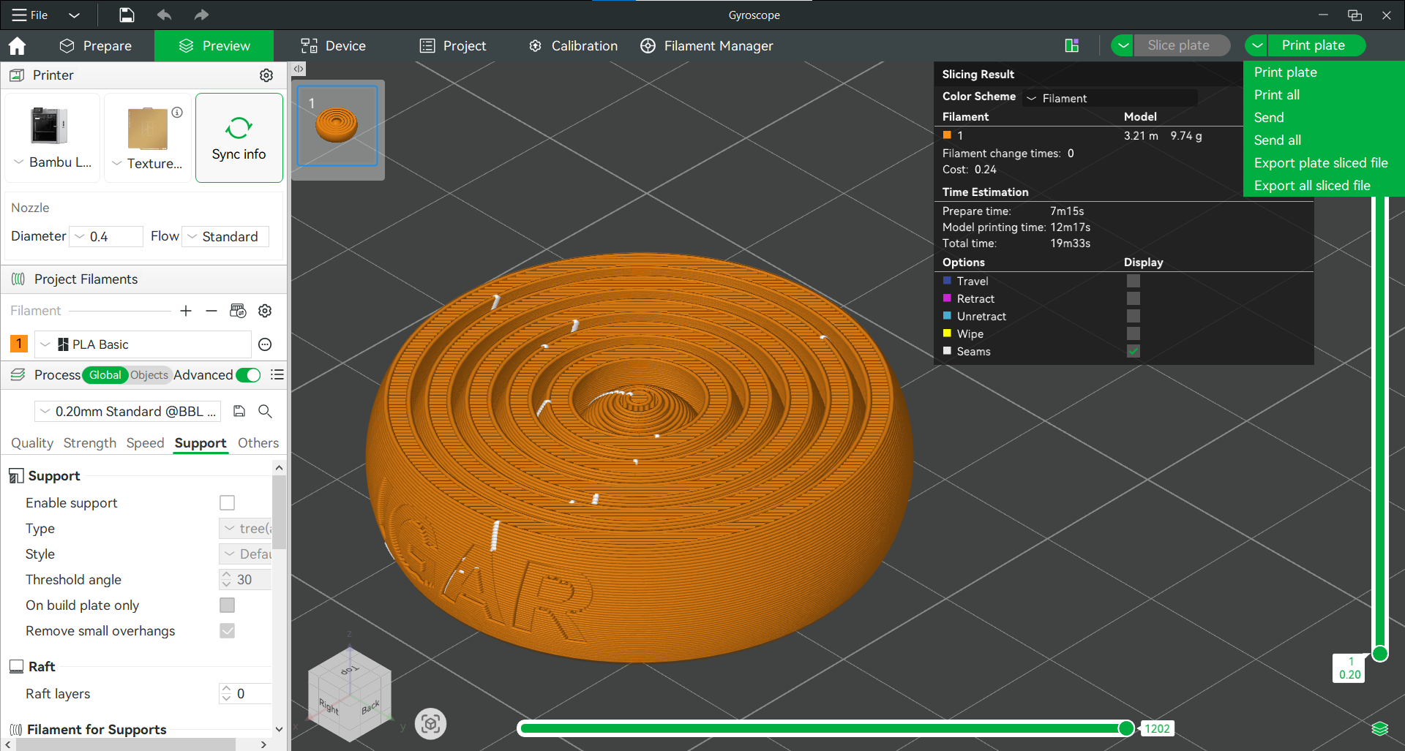
Task: Click the Sync info button
Action: point(239,137)
